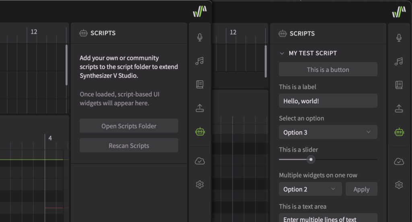Open the music notes panel beside My Test Script
Viewport: 412px width, 222px height.
(x=399, y=61)
